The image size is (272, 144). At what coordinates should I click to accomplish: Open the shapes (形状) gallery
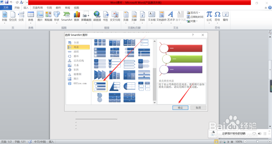tap(57, 17)
